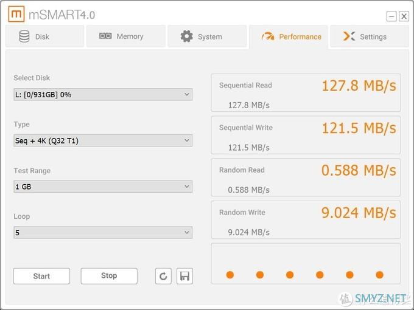414x310 pixels.
Task: Click the large 9.024 MB/s orange value
Action: click(x=359, y=213)
